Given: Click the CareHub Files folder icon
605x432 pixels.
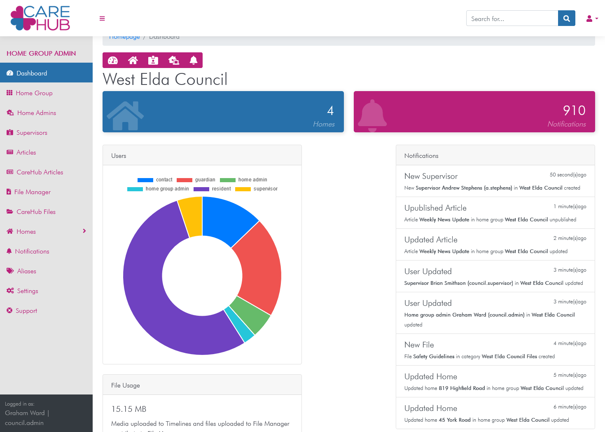Looking at the screenshot, I should pyautogui.click(x=10, y=211).
